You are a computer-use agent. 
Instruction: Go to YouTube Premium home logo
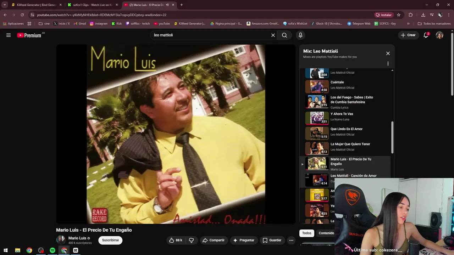(x=29, y=35)
